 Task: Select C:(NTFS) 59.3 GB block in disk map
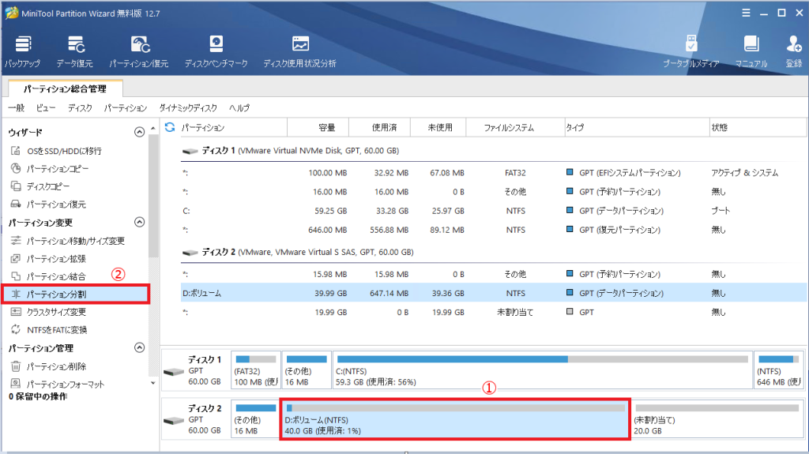(542, 370)
